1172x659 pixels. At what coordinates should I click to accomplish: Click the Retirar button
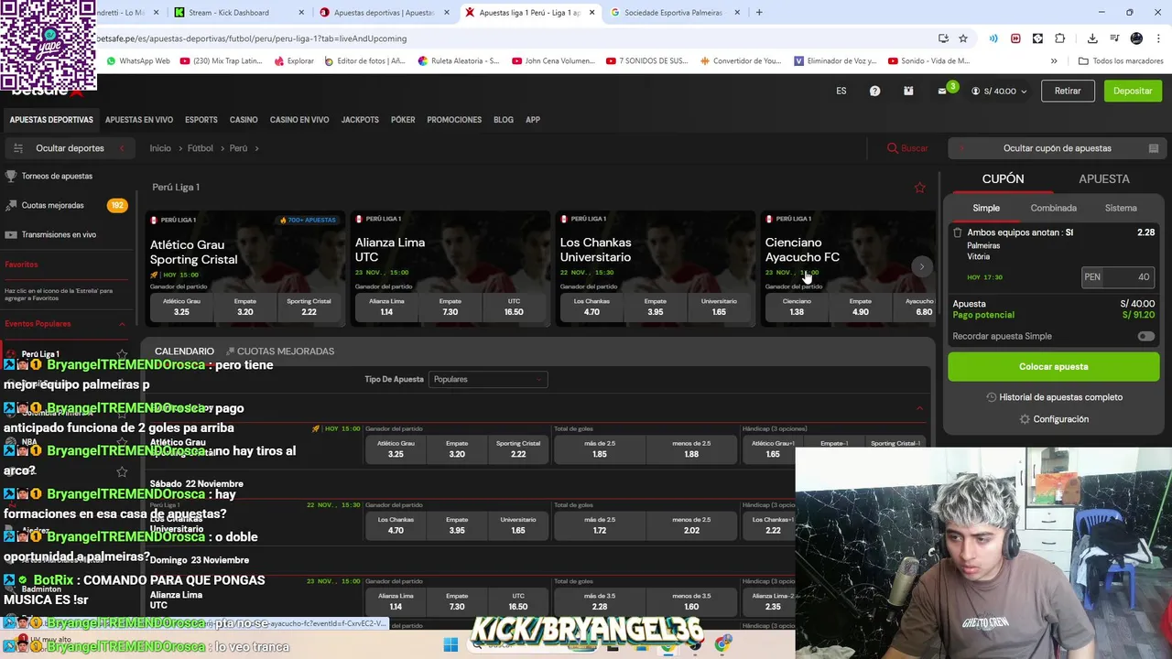click(x=1068, y=91)
